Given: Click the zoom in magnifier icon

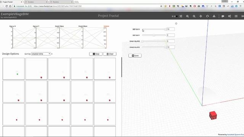Looking at the screenshot, I should pyautogui.click(x=187, y=16).
